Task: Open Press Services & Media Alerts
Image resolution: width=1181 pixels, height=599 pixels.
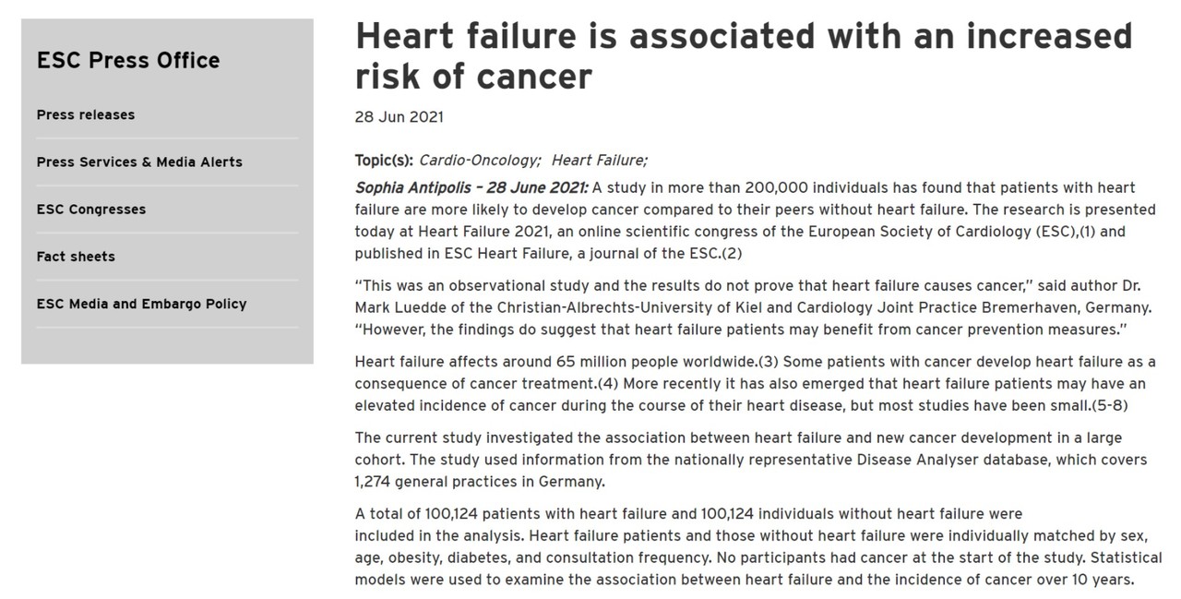Action: pyautogui.click(x=138, y=162)
